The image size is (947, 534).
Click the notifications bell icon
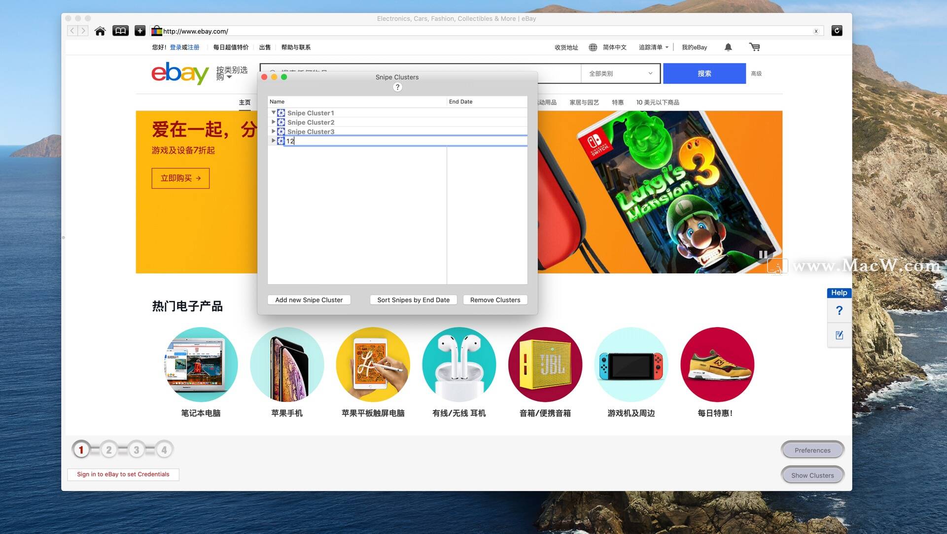(x=728, y=47)
